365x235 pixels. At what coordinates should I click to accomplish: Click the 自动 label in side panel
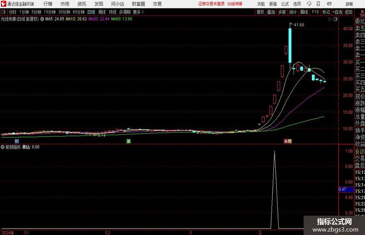(360, 152)
